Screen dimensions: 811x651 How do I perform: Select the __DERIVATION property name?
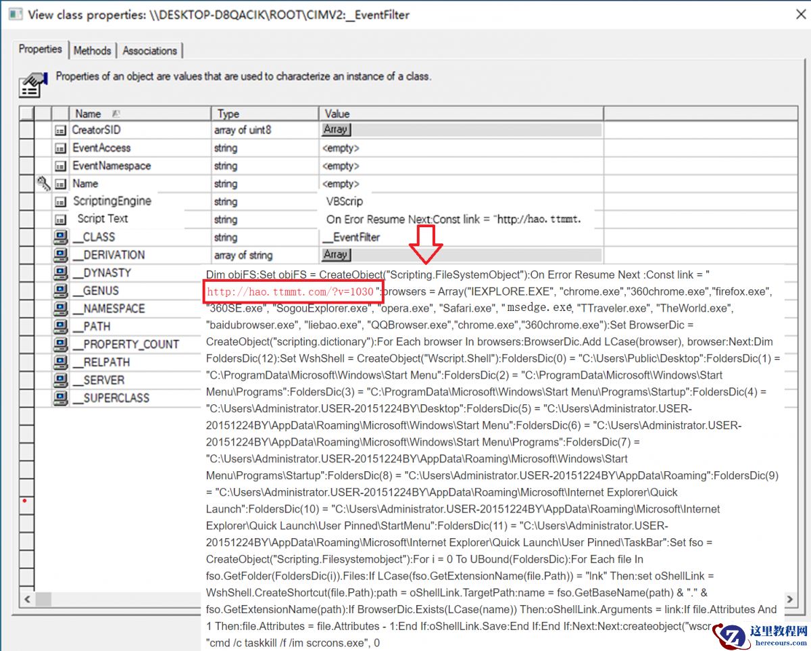point(109,255)
